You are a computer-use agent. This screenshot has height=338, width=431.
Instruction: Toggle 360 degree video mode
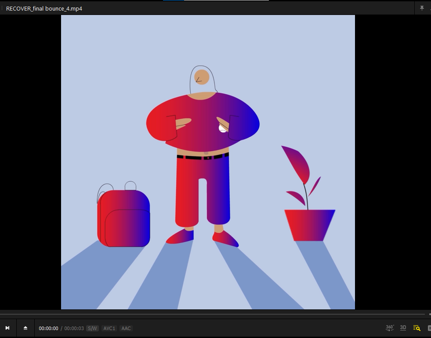(x=390, y=327)
